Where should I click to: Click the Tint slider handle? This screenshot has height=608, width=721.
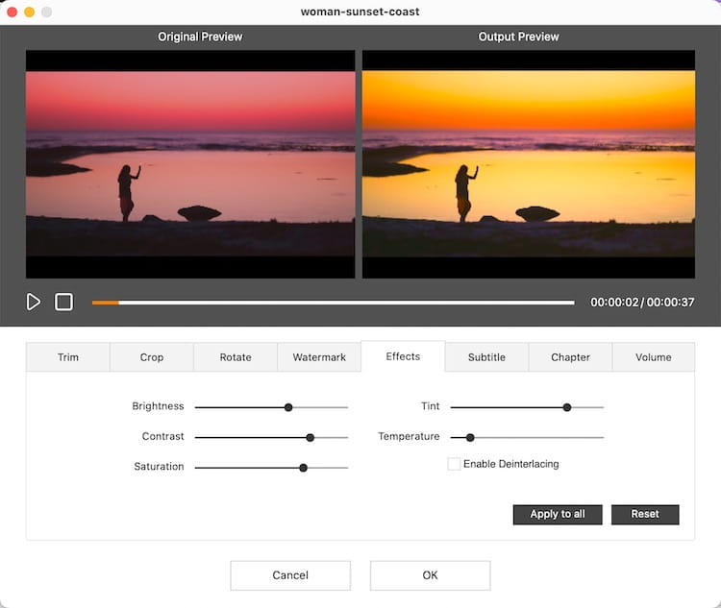(567, 407)
